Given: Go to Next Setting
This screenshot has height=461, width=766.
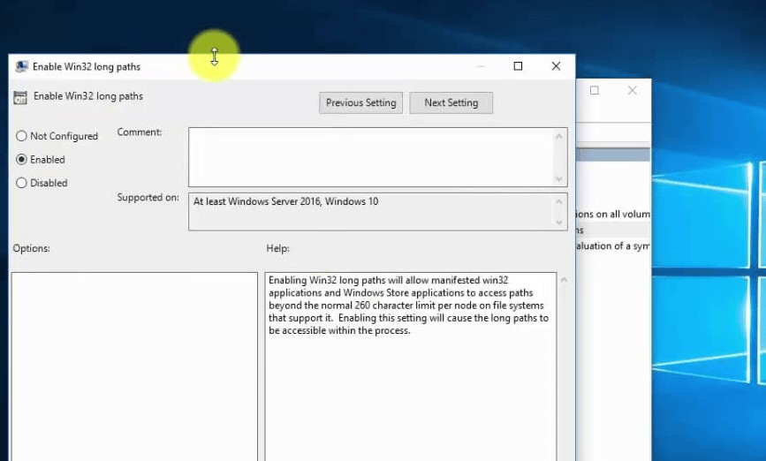Looking at the screenshot, I should point(451,103).
